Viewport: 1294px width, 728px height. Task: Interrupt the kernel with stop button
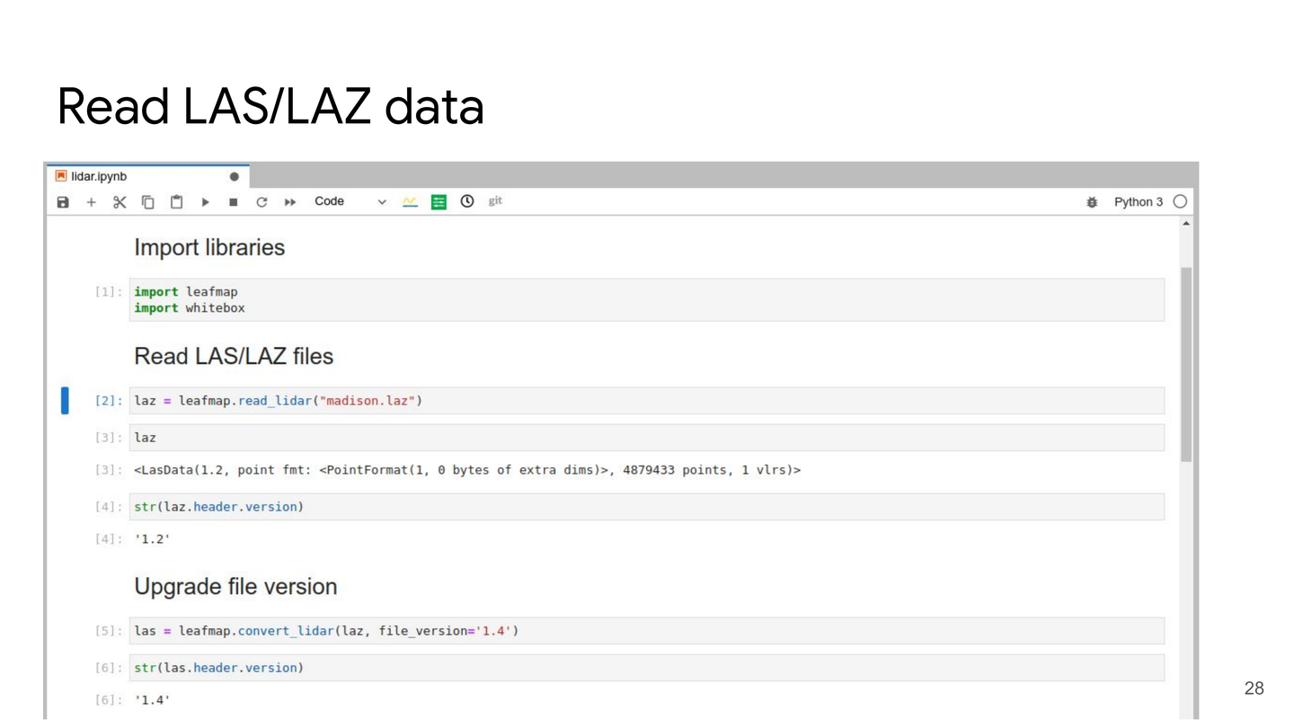[234, 202]
